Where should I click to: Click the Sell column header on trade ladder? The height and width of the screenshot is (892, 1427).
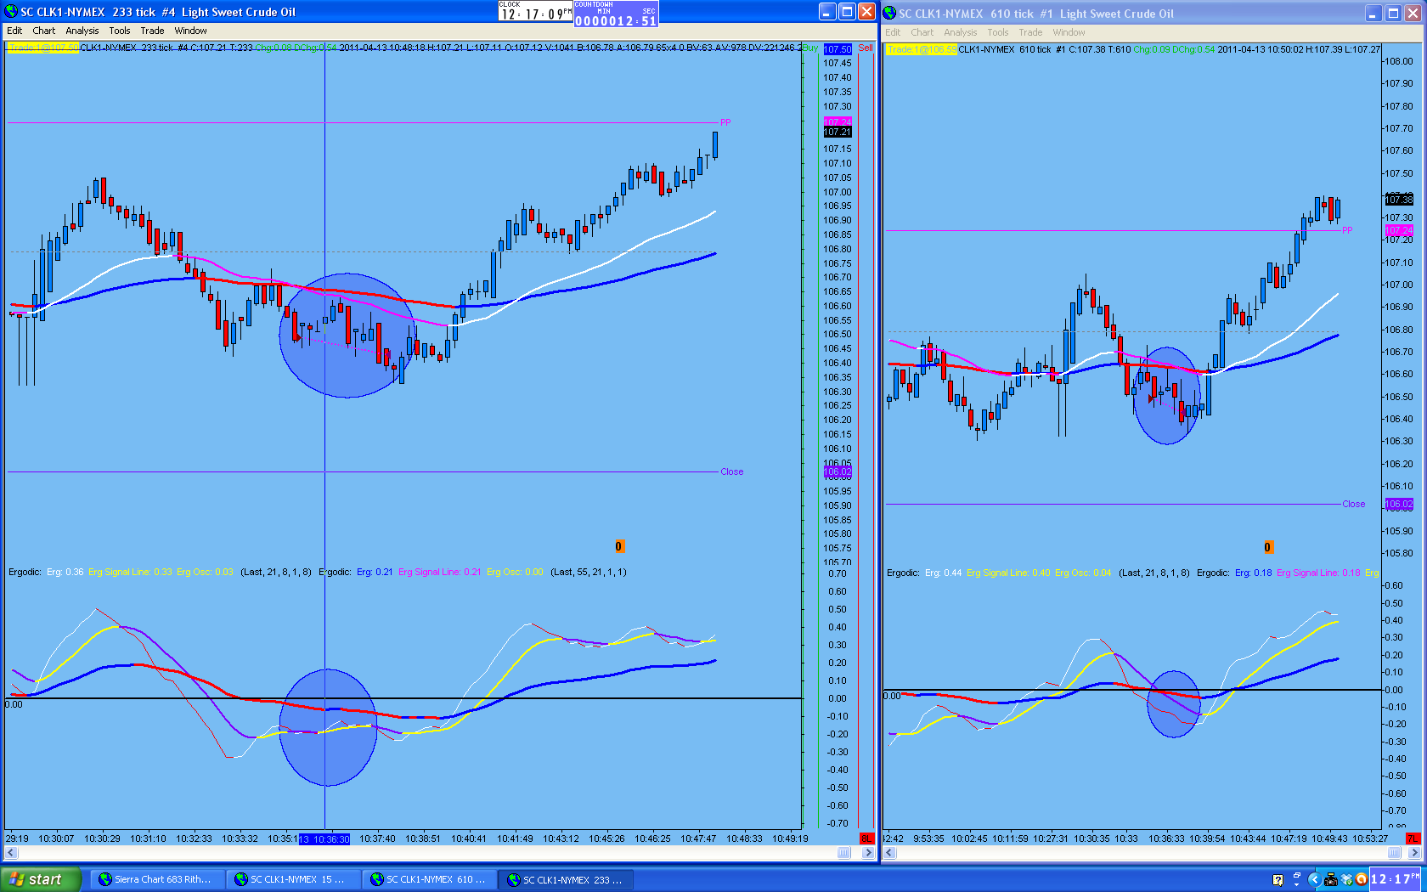click(x=866, y=48)
